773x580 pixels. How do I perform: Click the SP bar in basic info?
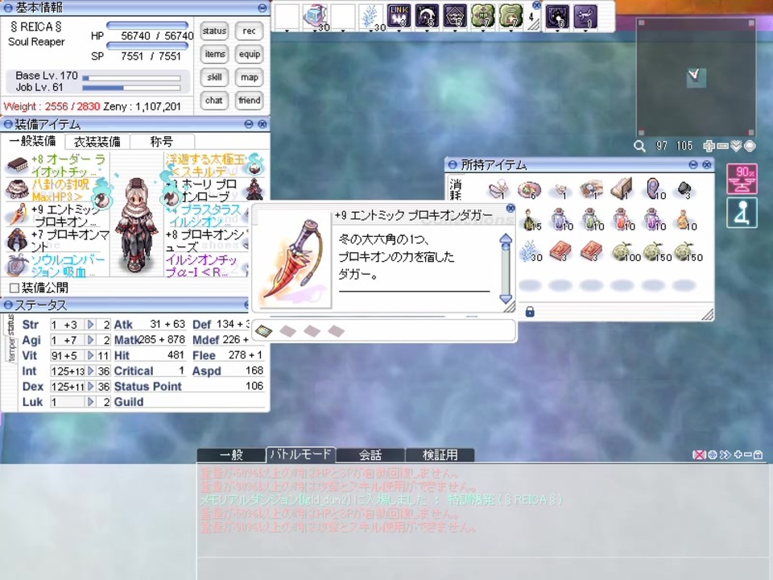click(147, 46)
